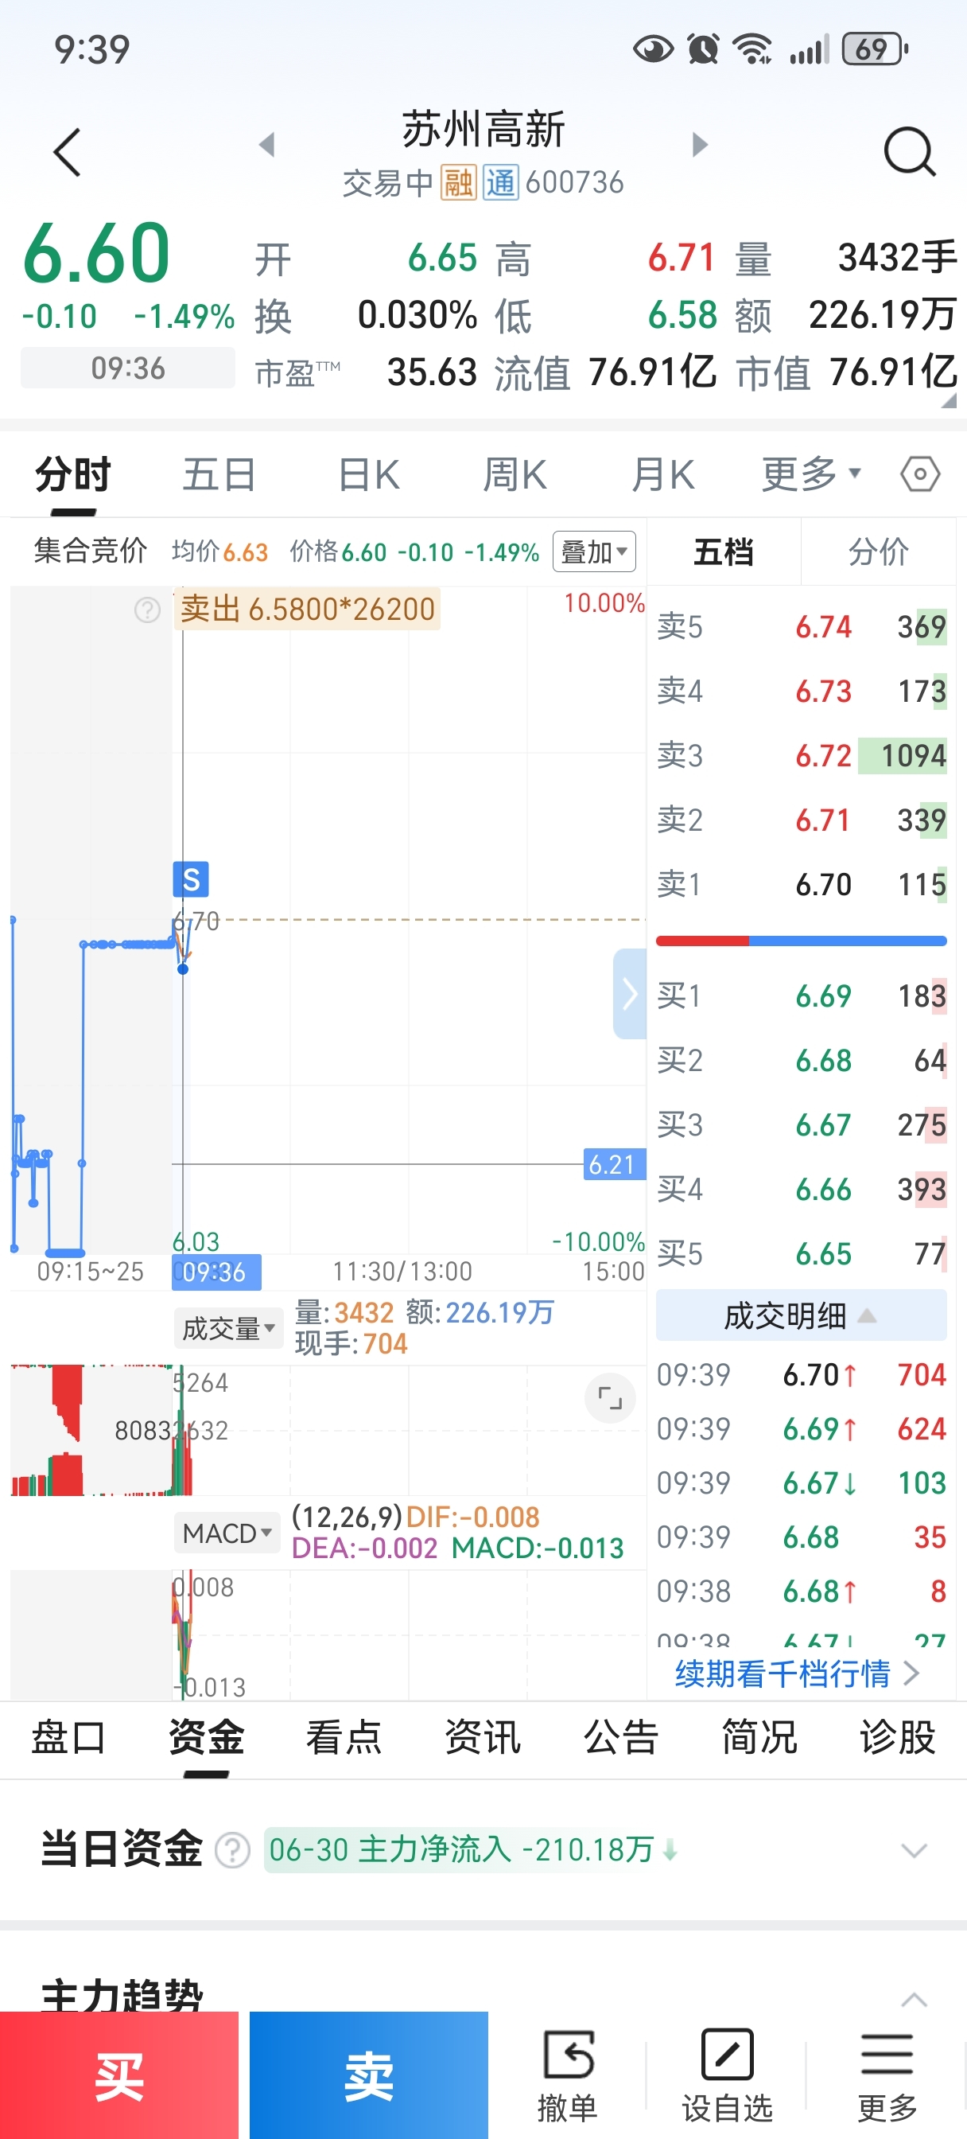Switch to 分价 price distribution tab
Image resolution: width=967 pixels, height=2139 pixels.
878,551
